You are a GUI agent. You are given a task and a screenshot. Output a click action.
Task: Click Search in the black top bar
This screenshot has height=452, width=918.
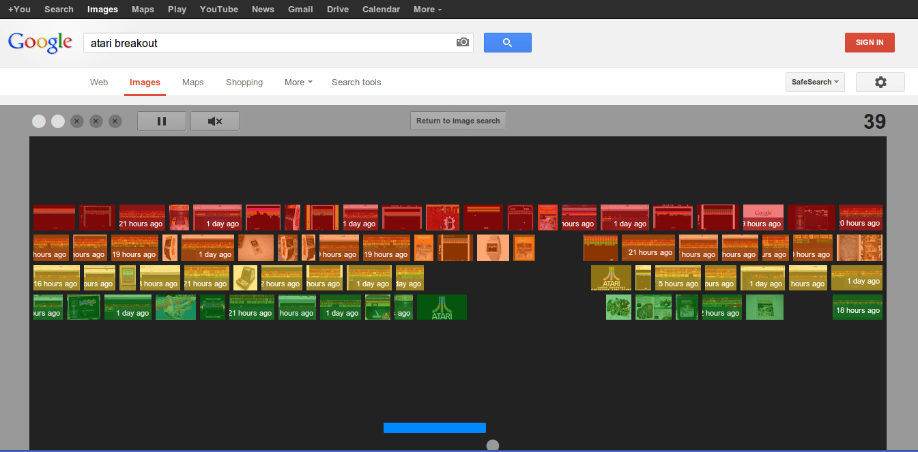click(59, 10)
